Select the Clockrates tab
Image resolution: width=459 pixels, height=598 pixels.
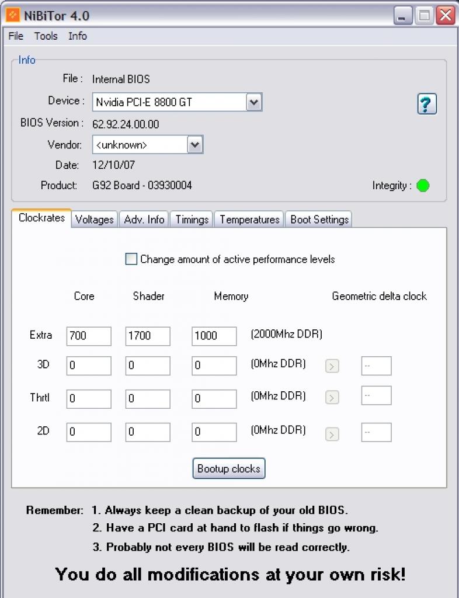tap(41, 218)
